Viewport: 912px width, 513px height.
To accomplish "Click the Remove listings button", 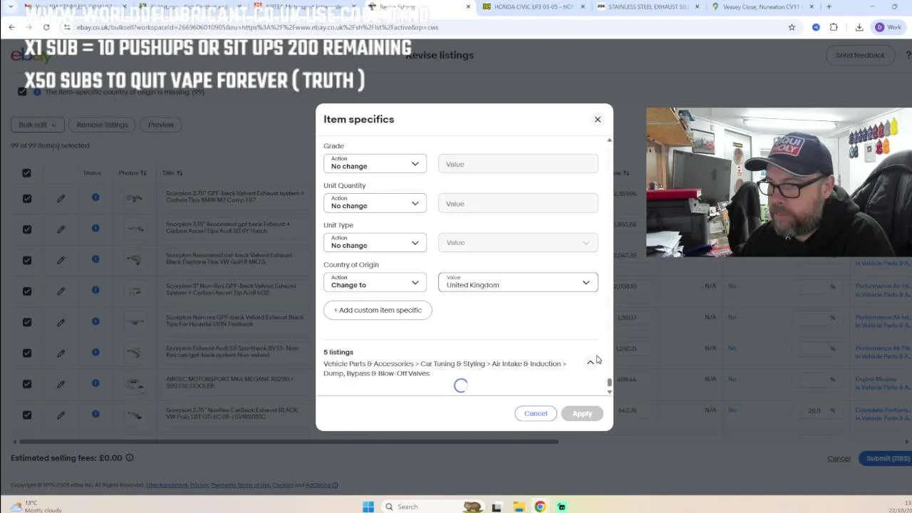I will click(x=102, y=125).
